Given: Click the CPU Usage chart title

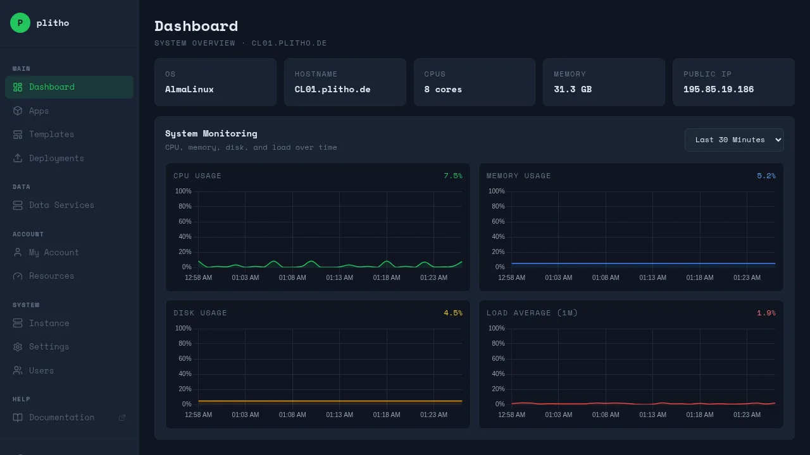Looking at the screenshot, I should click(x=197, y=176).
